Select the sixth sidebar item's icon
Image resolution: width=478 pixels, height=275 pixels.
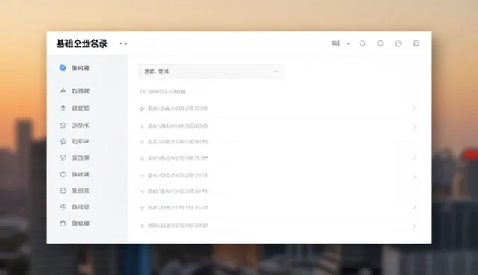(63, 158)
